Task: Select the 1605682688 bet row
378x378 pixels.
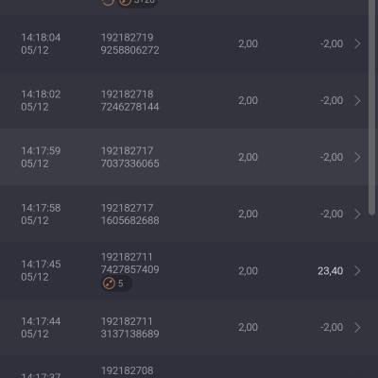Action: 189,214
